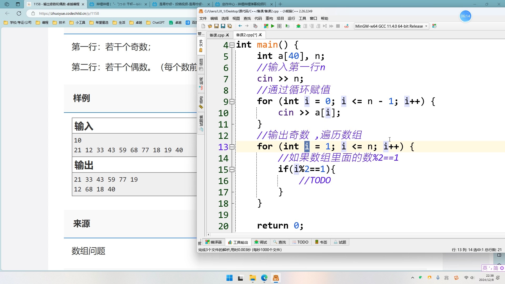The width and height of the screenshot is (505, 284).
Task: Open a new browser tab with plus
Action: click(280, 4)
